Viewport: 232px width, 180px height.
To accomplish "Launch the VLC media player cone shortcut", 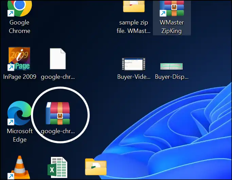I will (x=19, y=167).
